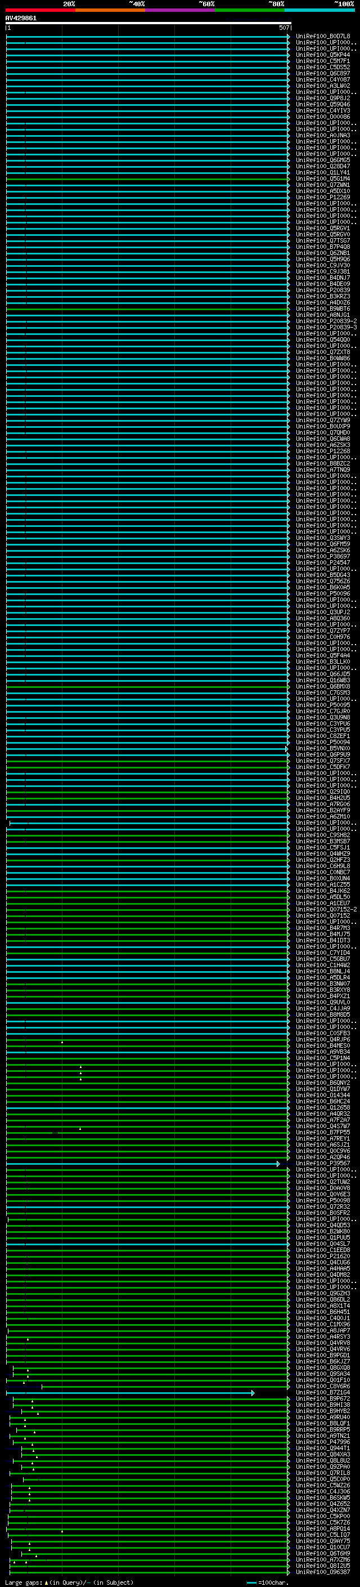Select hit UniRef100_A0JNA3
This screenshot has width=360, height=1587.
coord(322,136)
